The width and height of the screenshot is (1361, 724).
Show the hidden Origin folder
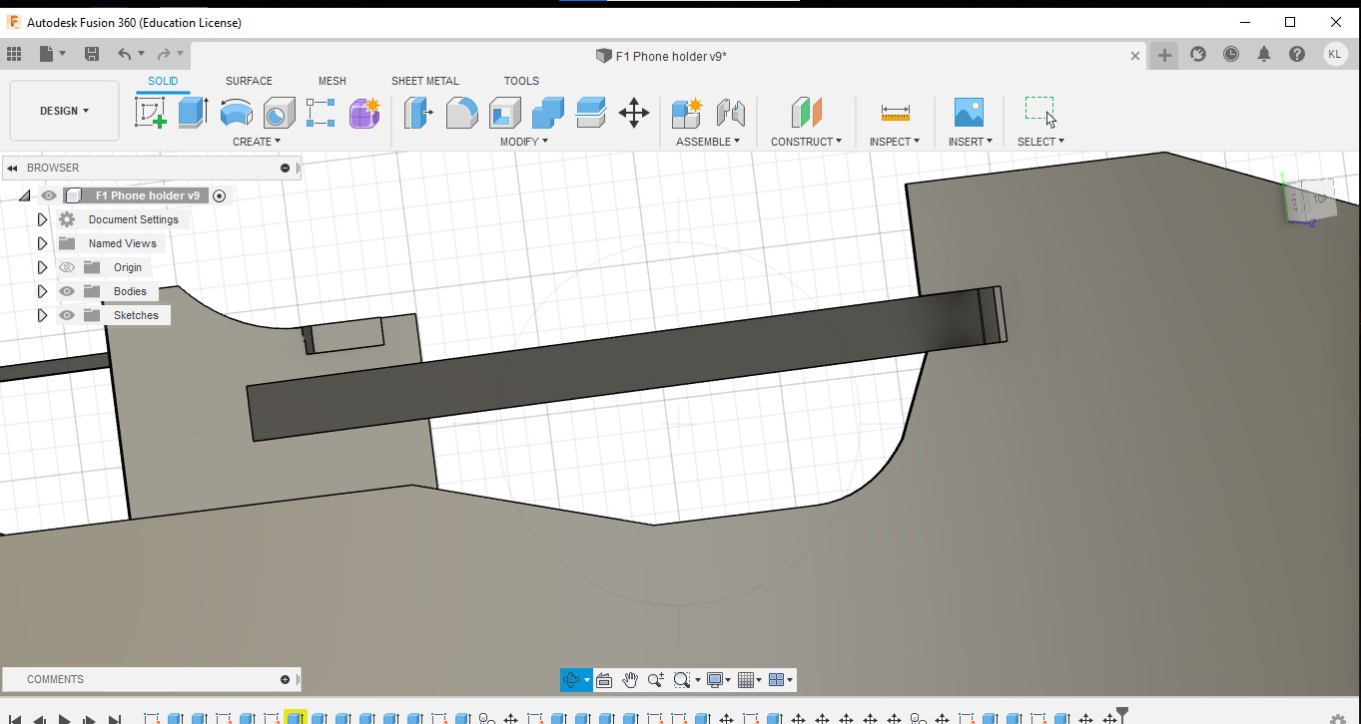pos(67,267)
